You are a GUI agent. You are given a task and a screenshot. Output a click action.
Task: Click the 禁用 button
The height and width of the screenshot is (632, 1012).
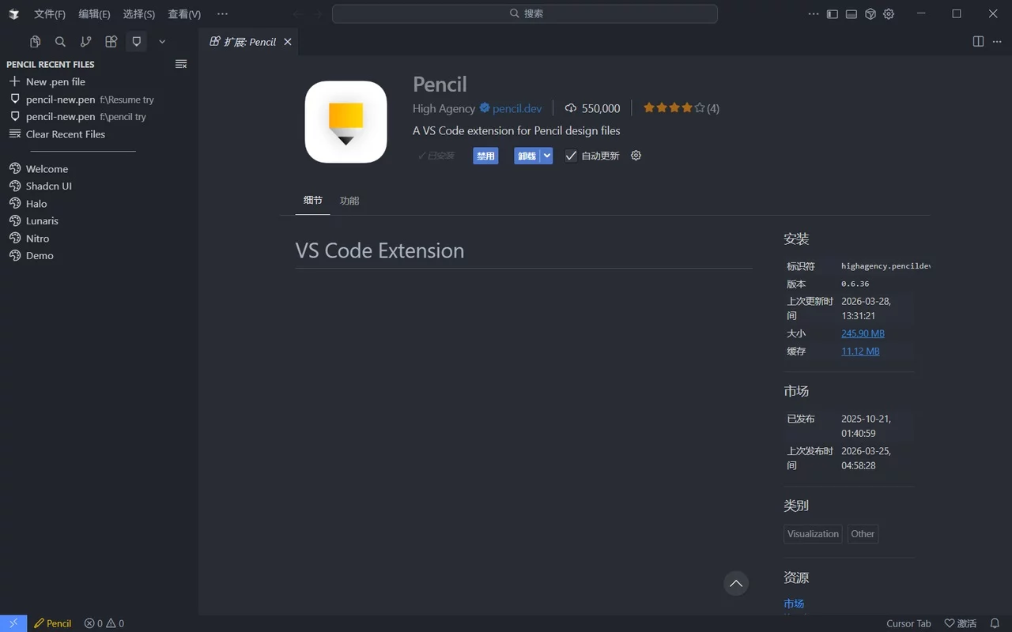pyautogui.click(x=485, y=156)
